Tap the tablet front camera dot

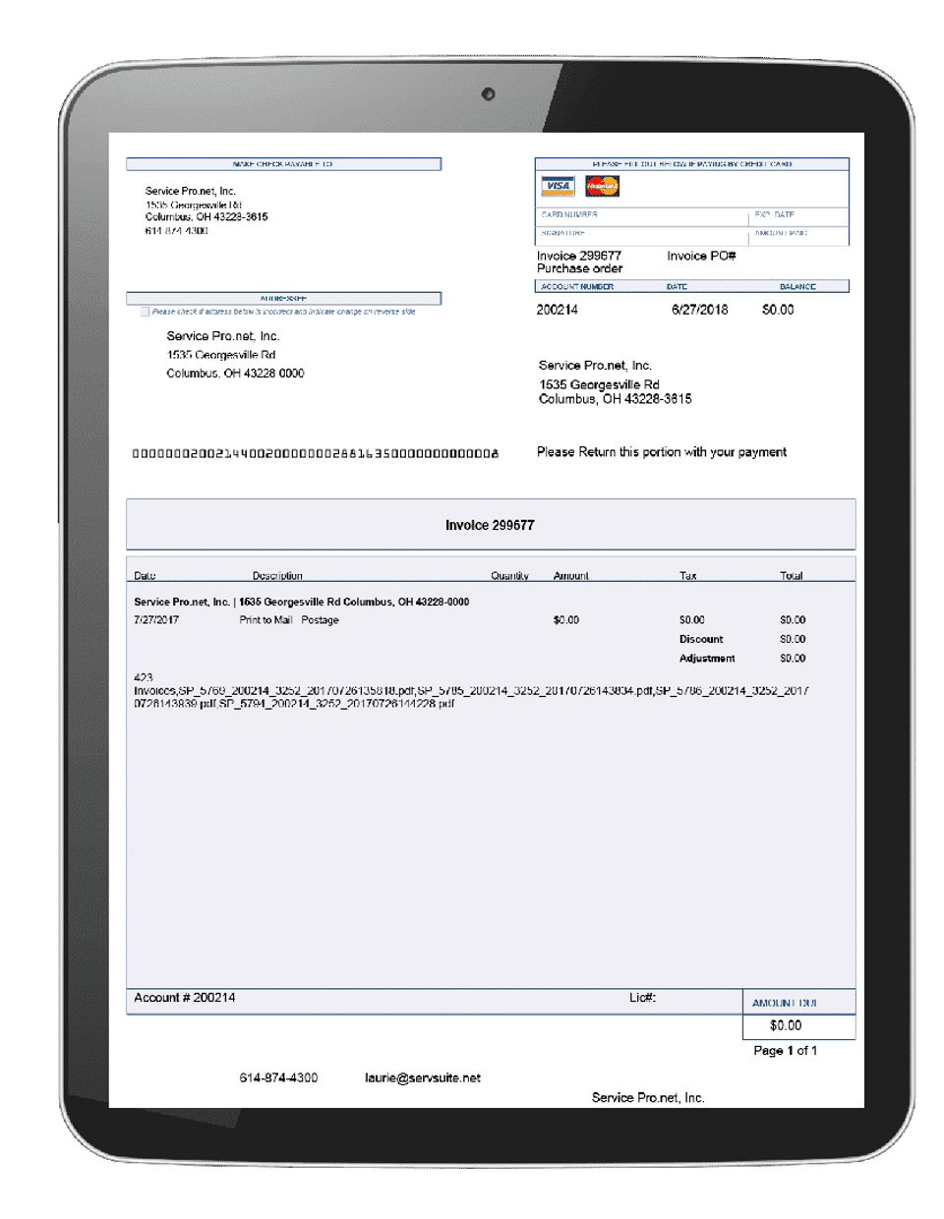pos(488,94)
